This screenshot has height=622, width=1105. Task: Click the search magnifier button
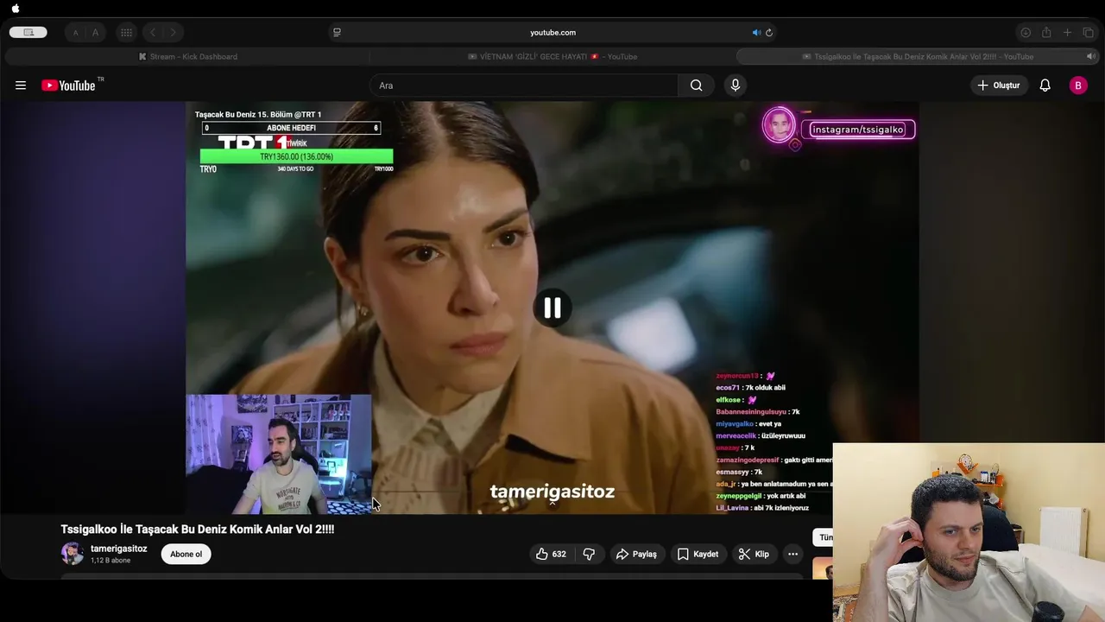(696, 86)
